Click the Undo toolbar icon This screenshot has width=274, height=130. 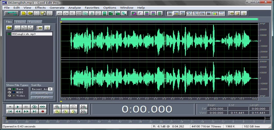click(60, 13)
